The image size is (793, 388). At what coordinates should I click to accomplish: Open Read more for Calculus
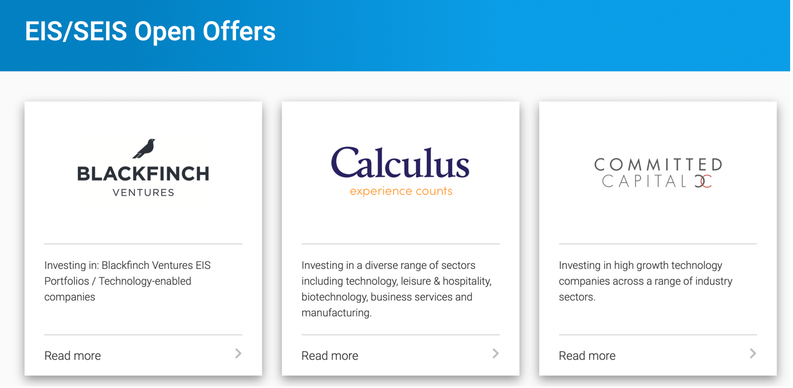[x=330, y=355]
